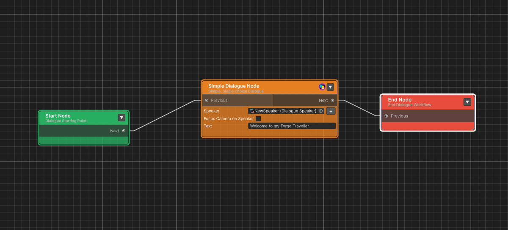Click the NewSpeaker asset icon in Speaker field
The width and height of the screenshot is (508, 230).
(251, 111)
